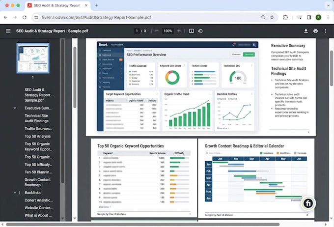Open Website Conter... outline item
This screenshot has height=227, width=334.
(x=38, y=208)
